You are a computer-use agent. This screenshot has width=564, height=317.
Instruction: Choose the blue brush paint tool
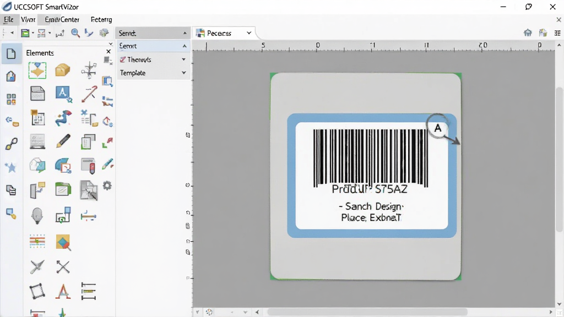pos(107,164)
